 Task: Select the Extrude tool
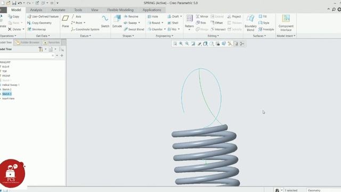tap(117, 21)
